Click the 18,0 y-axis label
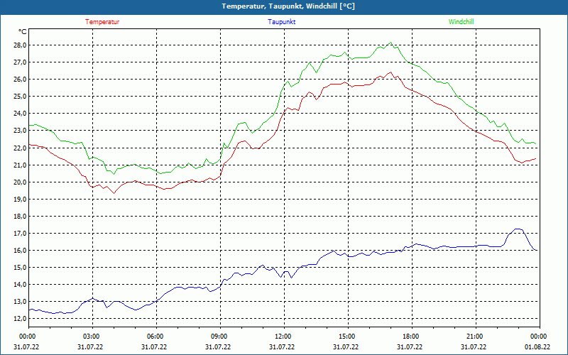This screenshot has height=355, width=568. click(20, 217)
